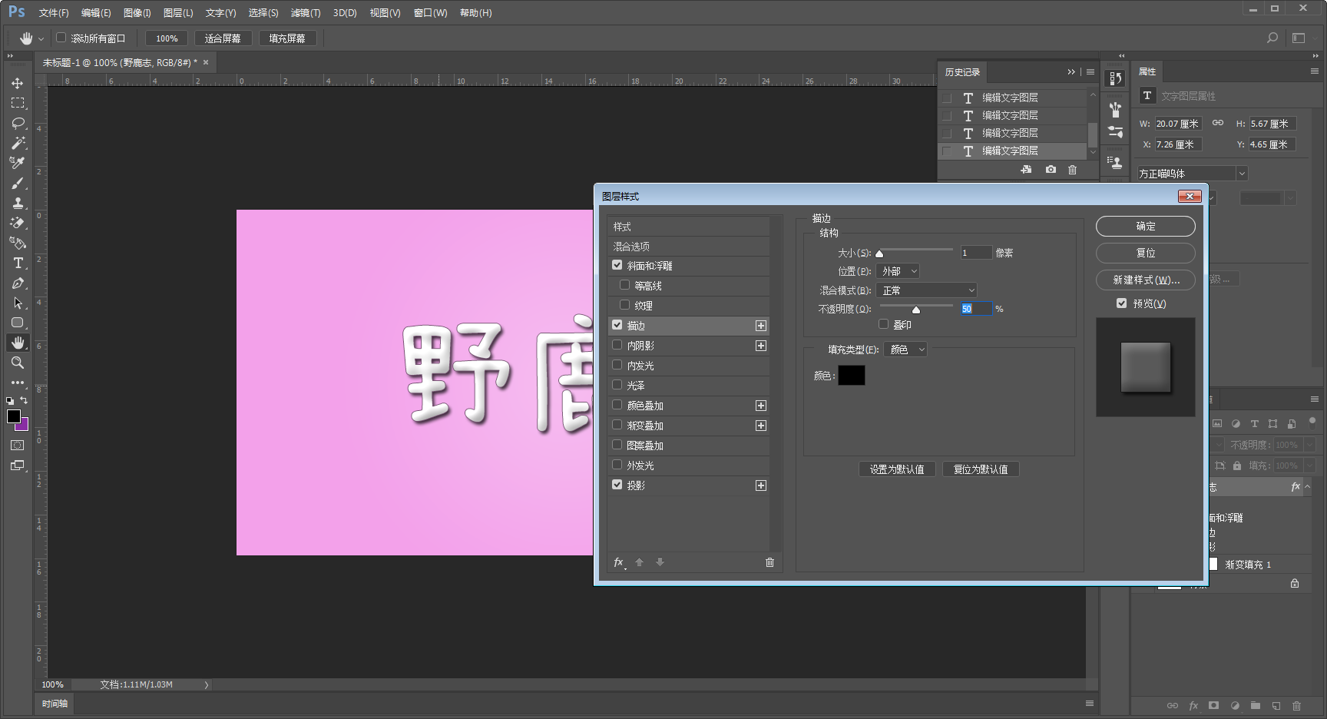The width and height of the screenshot is (1327, 719).
Task: Switch to the Timeline (时间轴) tab
Action: pyautogui.click(x=55, y=704)
